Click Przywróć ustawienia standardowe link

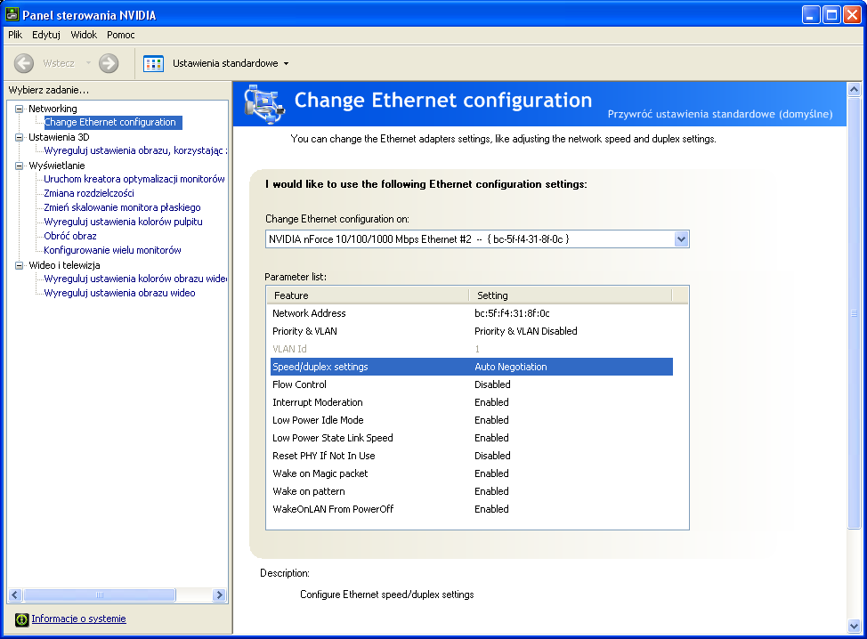[x=719, y=114]
